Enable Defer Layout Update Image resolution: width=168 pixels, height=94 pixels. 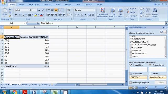tap(130, 83)
